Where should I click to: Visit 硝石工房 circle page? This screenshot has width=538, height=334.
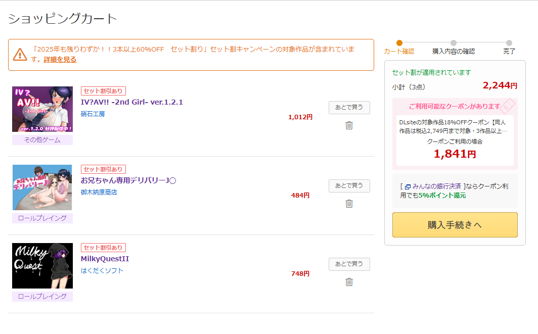tap(93, 114)
